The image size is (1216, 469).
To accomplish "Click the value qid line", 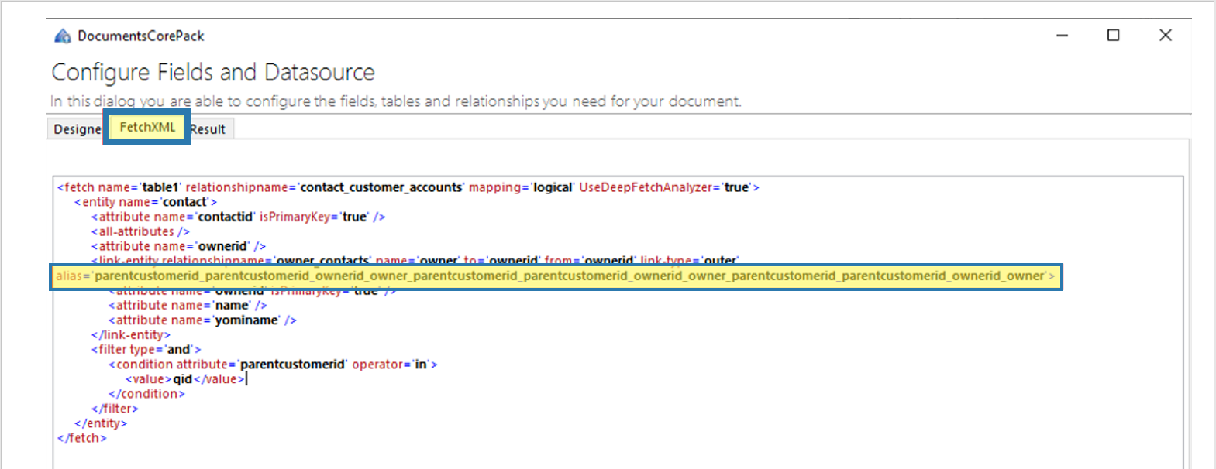I will point(185,379).
